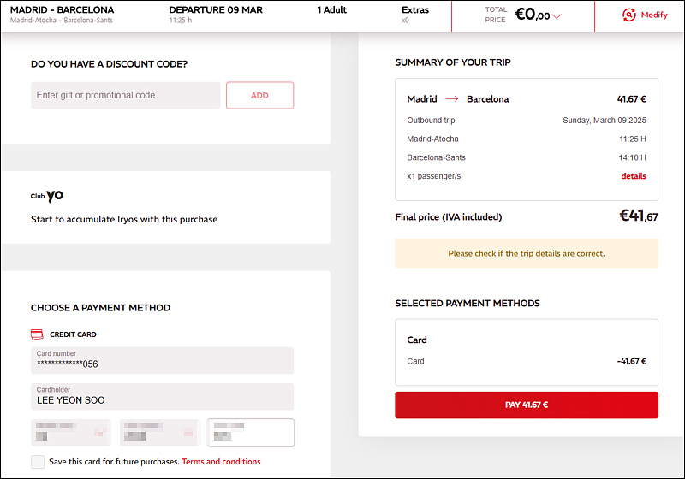685x479 pixels.
Task: Click the 11:25 H departure time
Action: (x=633, y=139)
